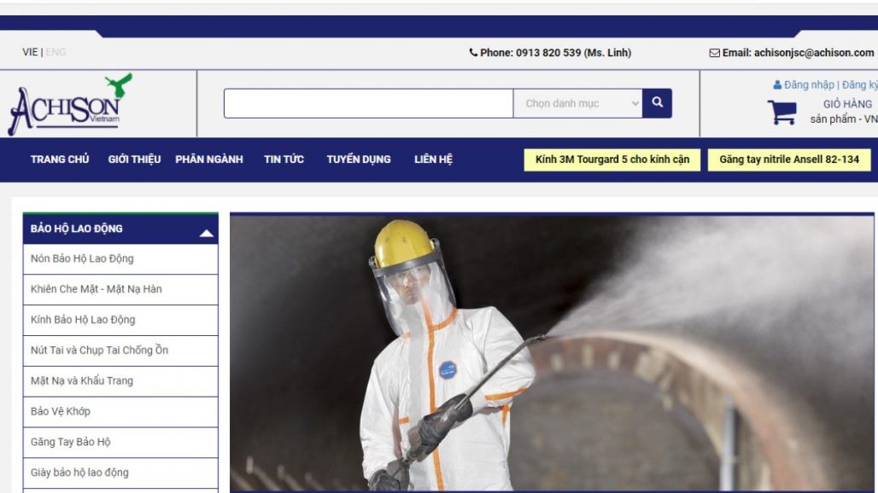Go to Trang Chủ menu item
Image resolution: width=878 pixels, height=493 pixels.
click(60, 159)
